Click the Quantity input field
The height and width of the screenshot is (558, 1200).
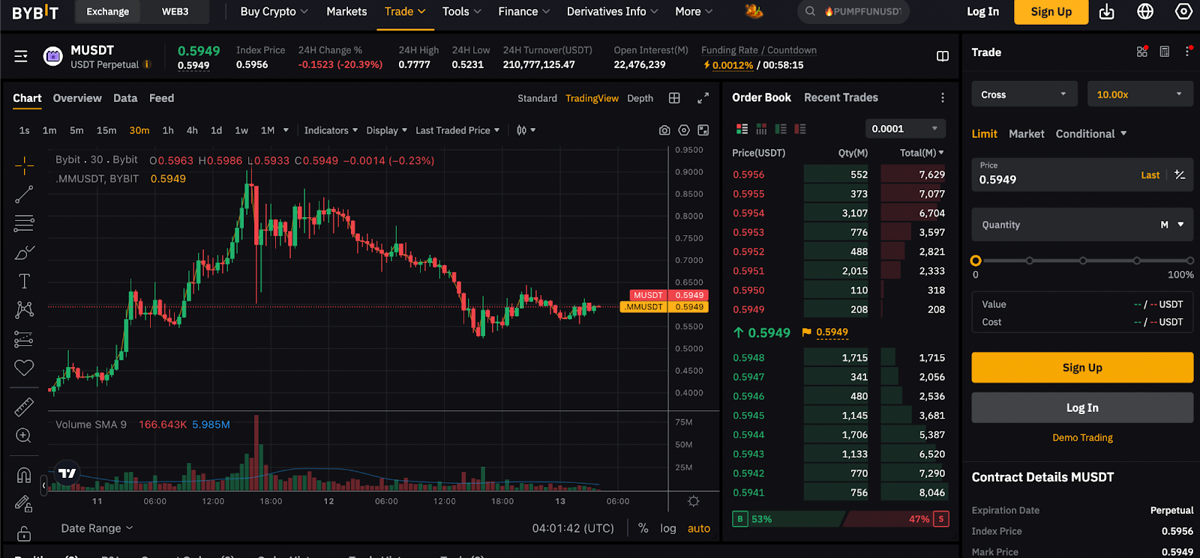(x=1082, y=225)
